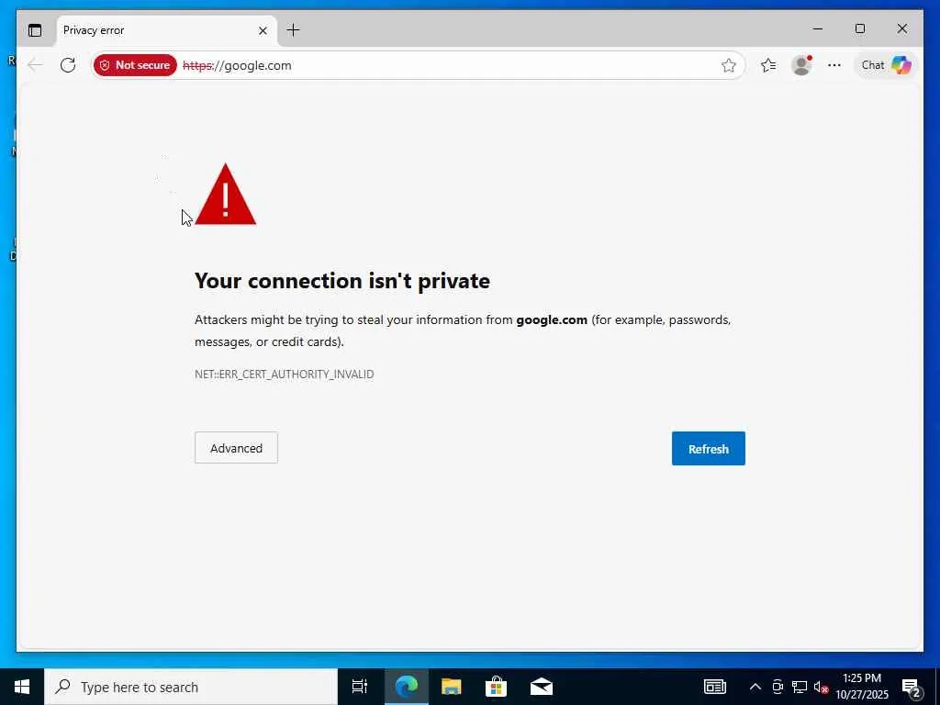
Task: Close the Privacy error tab
Action: (x=263, y=30)
